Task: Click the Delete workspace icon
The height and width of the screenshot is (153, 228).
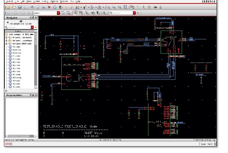Action: [x=68, y=13]
